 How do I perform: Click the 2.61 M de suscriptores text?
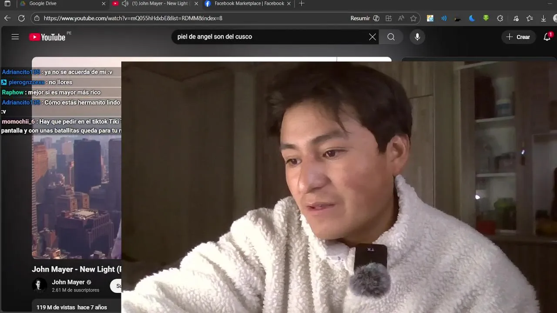75,290
